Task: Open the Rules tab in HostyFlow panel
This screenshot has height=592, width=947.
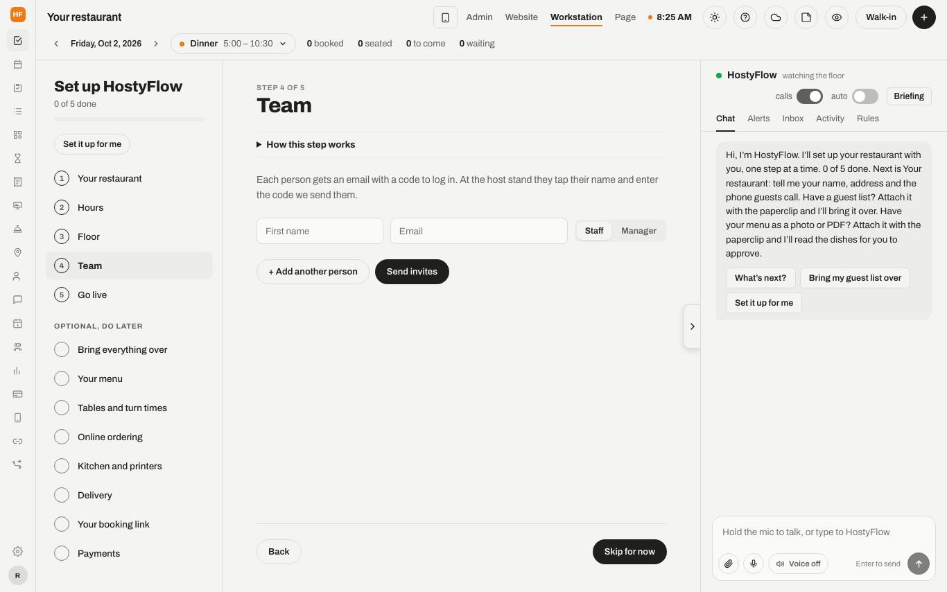Action: tap(868, 119)
